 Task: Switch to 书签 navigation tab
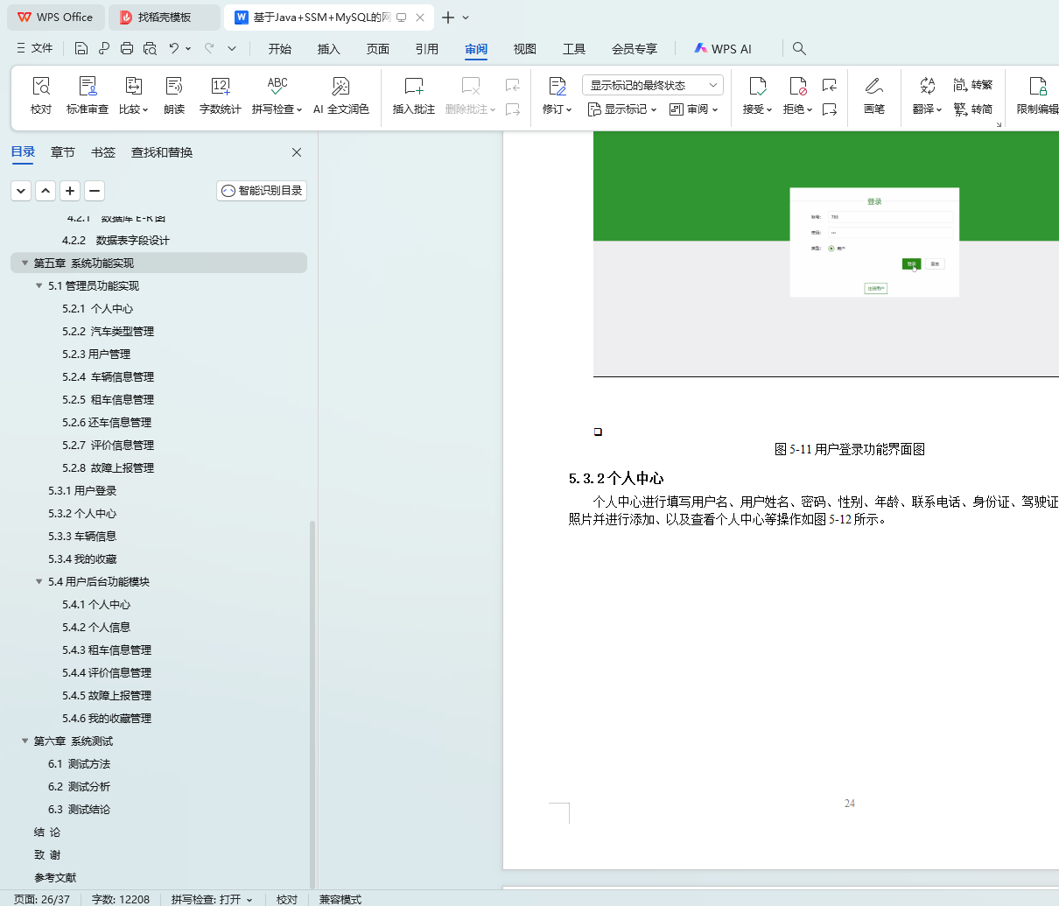(103, 152)
